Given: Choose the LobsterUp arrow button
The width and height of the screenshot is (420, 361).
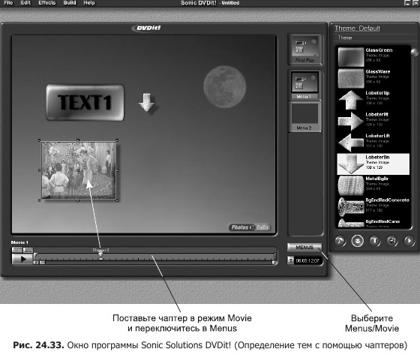Looking at the screenshot, I should click(x=373, y=99).
